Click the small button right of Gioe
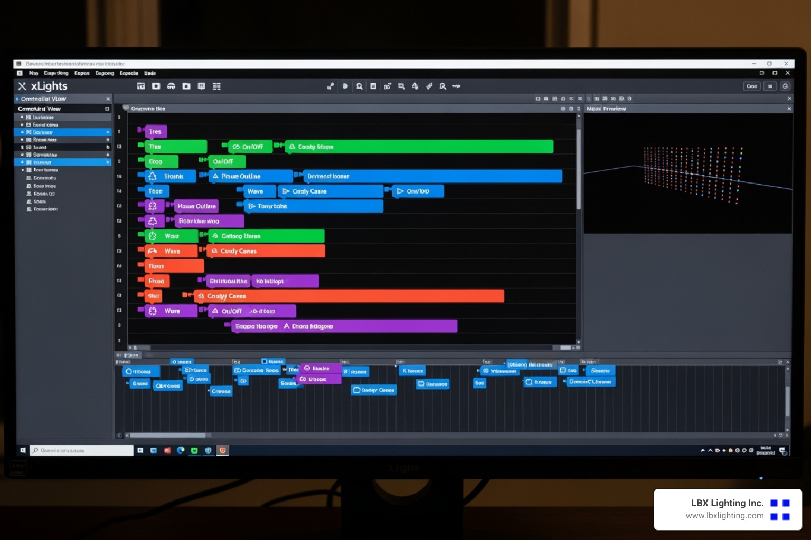The width and height of the screenshot is (811, 540). [770, 86]
